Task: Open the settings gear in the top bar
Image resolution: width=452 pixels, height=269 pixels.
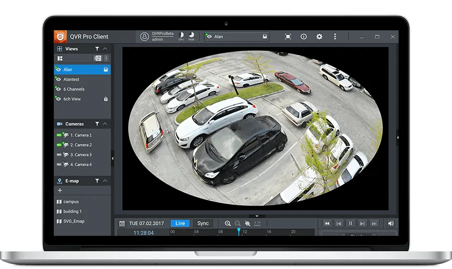Action: pyautogui.click(x=319, y=37)
